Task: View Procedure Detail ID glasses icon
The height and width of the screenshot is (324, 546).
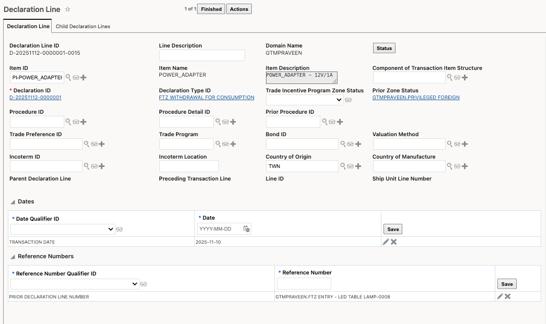Action: (226, 122)
